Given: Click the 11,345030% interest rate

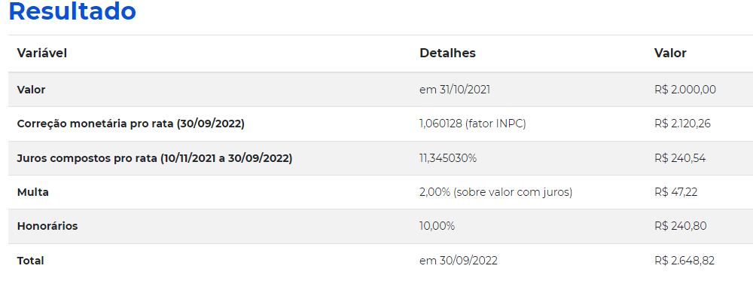Looking at the screenshot, I should 448,158.
